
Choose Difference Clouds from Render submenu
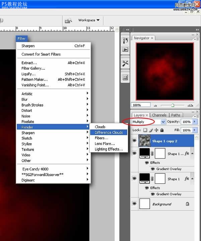(x=109, y=132)
